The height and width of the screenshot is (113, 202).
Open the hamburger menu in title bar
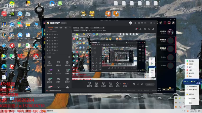(145, 23)
